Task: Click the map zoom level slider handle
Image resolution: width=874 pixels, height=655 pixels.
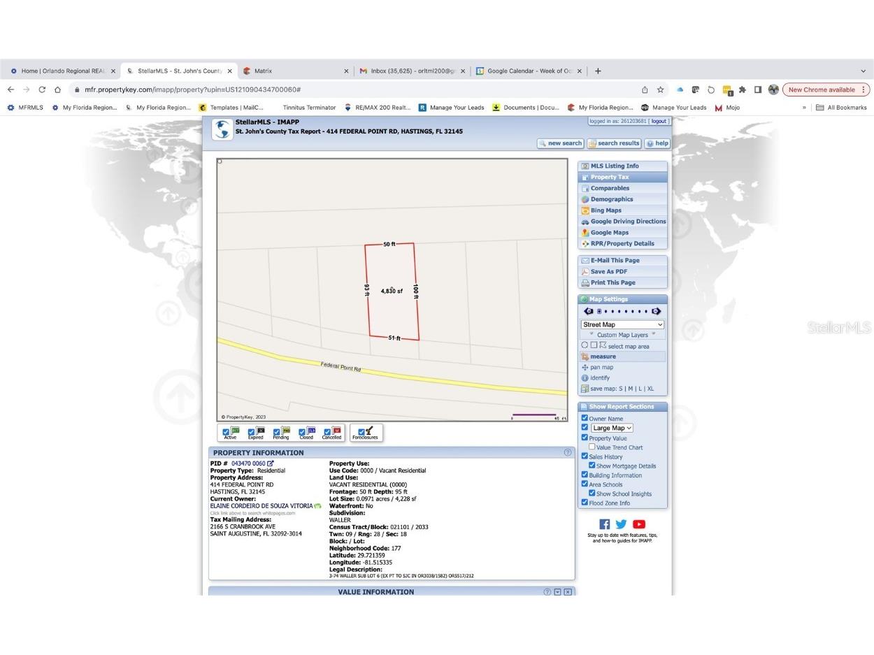Action: 599,311
